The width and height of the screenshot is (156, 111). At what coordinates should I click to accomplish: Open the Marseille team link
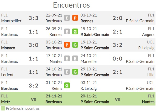click(89, 62)
